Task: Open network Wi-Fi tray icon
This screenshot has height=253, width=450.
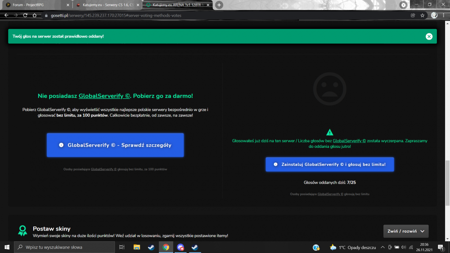Action: click(411, 247)
